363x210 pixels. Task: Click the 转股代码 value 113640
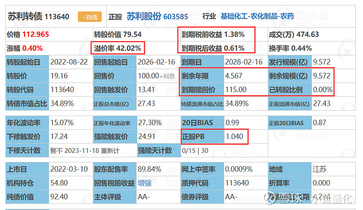62,90
